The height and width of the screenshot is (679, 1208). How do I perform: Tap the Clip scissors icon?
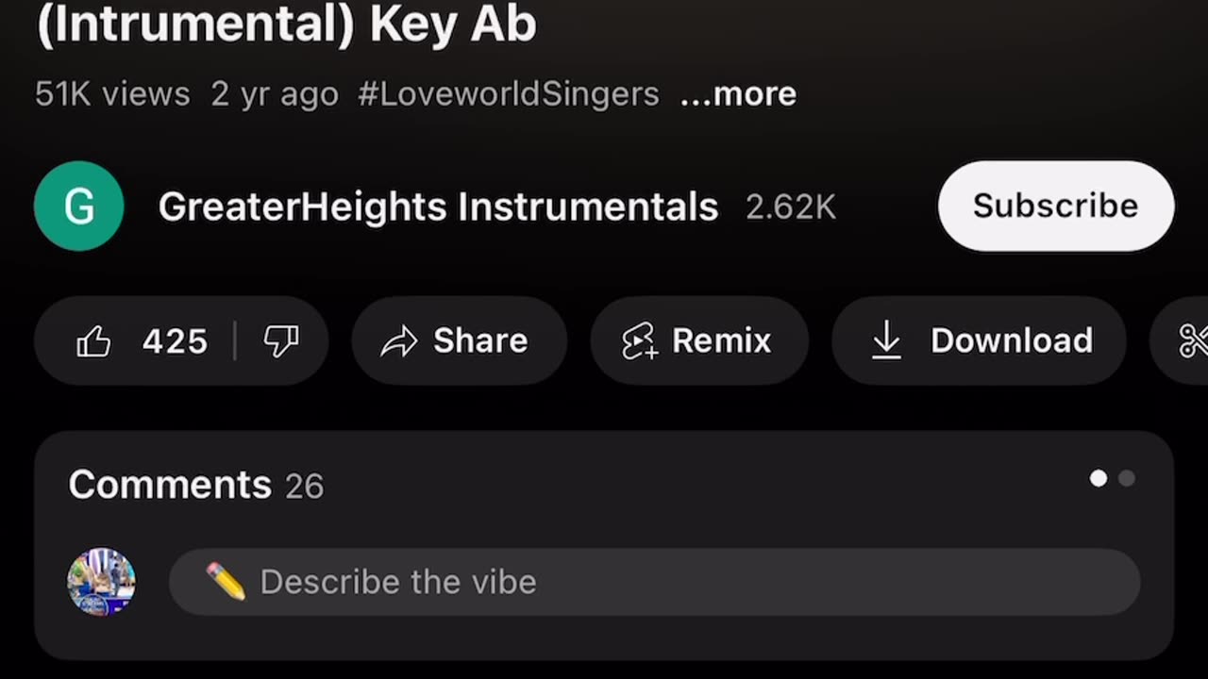tap(1193, 341)
